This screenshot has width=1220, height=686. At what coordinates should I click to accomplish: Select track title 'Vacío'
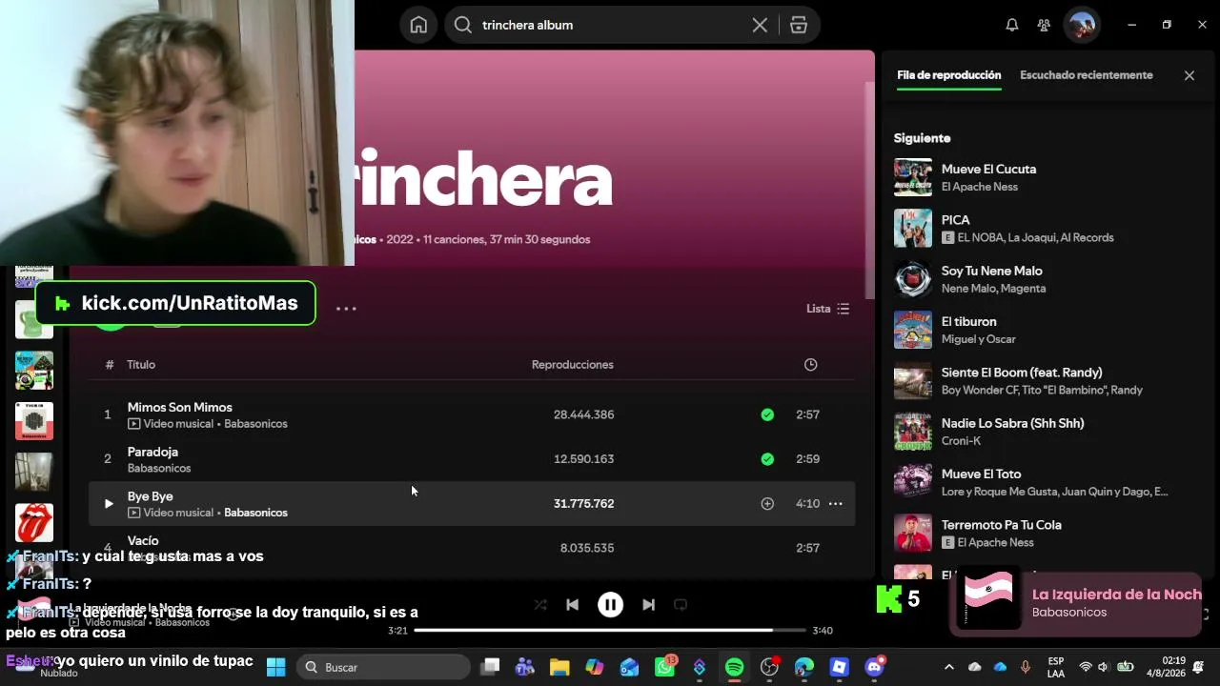[x=143, y=540]
